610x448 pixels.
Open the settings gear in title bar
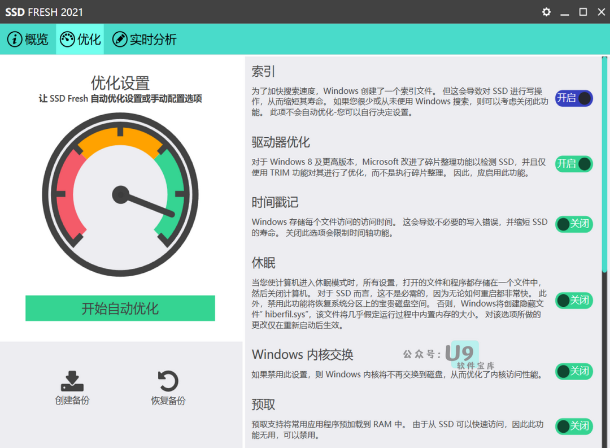(546, 12)
